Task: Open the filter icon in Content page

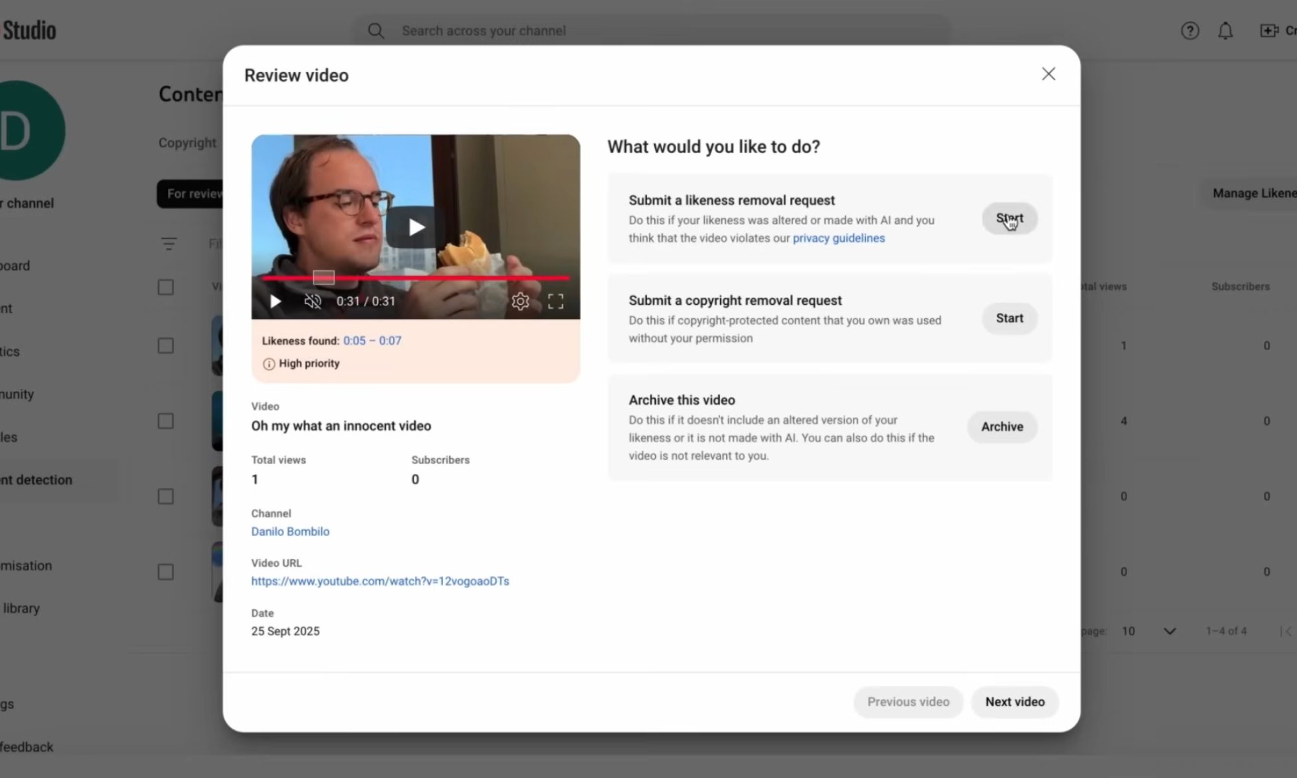Action: click(169, 244)
